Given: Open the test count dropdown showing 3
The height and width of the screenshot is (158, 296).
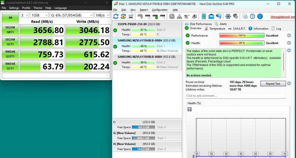Looking at the screenshot, I should coord(24,15).
